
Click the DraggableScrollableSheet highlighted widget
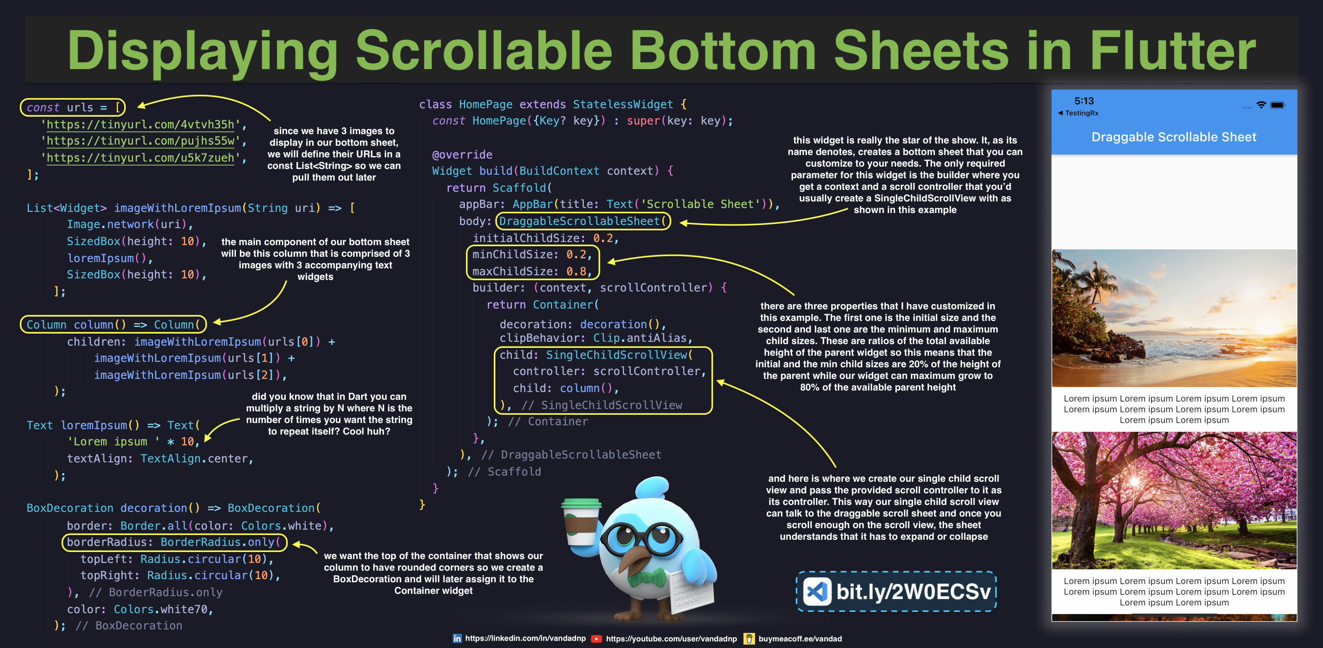[586, 220]
